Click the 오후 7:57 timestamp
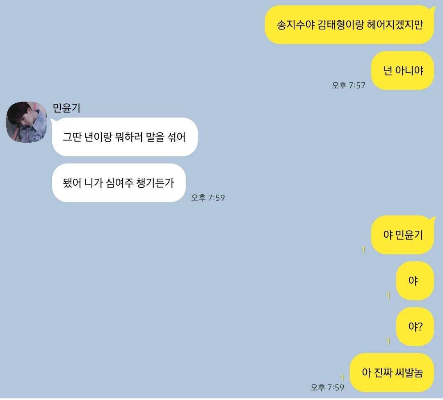 (x=349, y=85)
